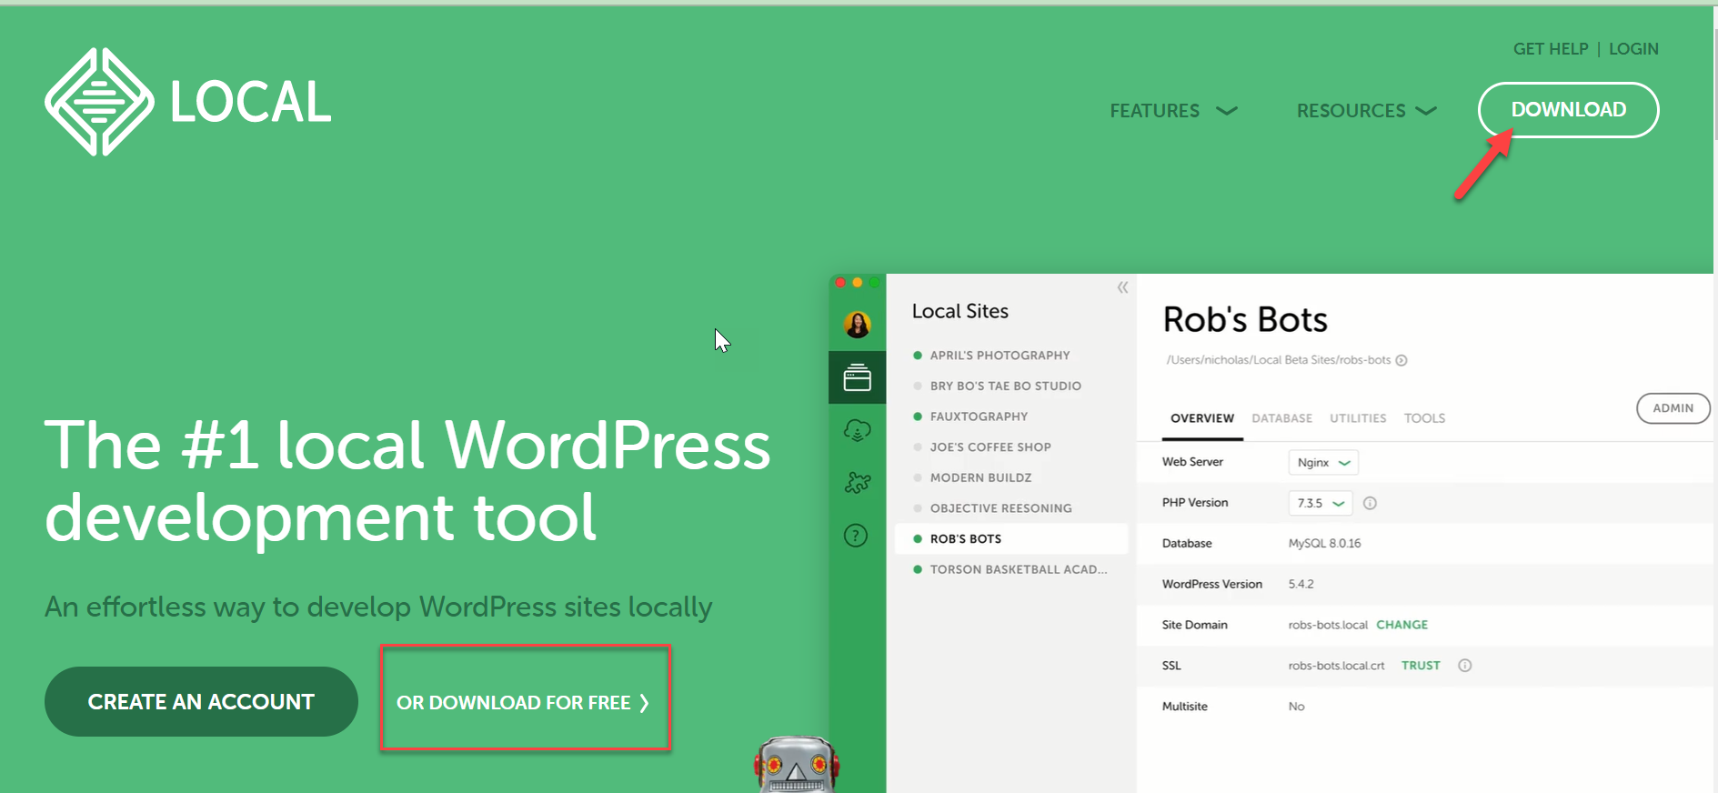The image size is (1718, 793).
Task: Select ROB'S BOTS site
Action: [1011, 539]
